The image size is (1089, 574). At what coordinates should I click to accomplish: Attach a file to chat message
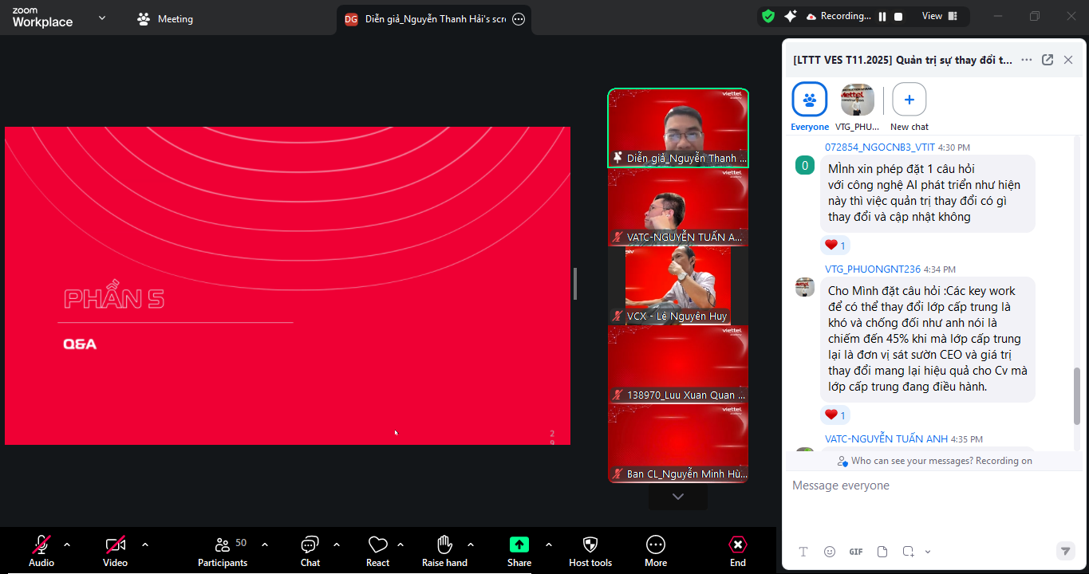click(x=882, y=552)
